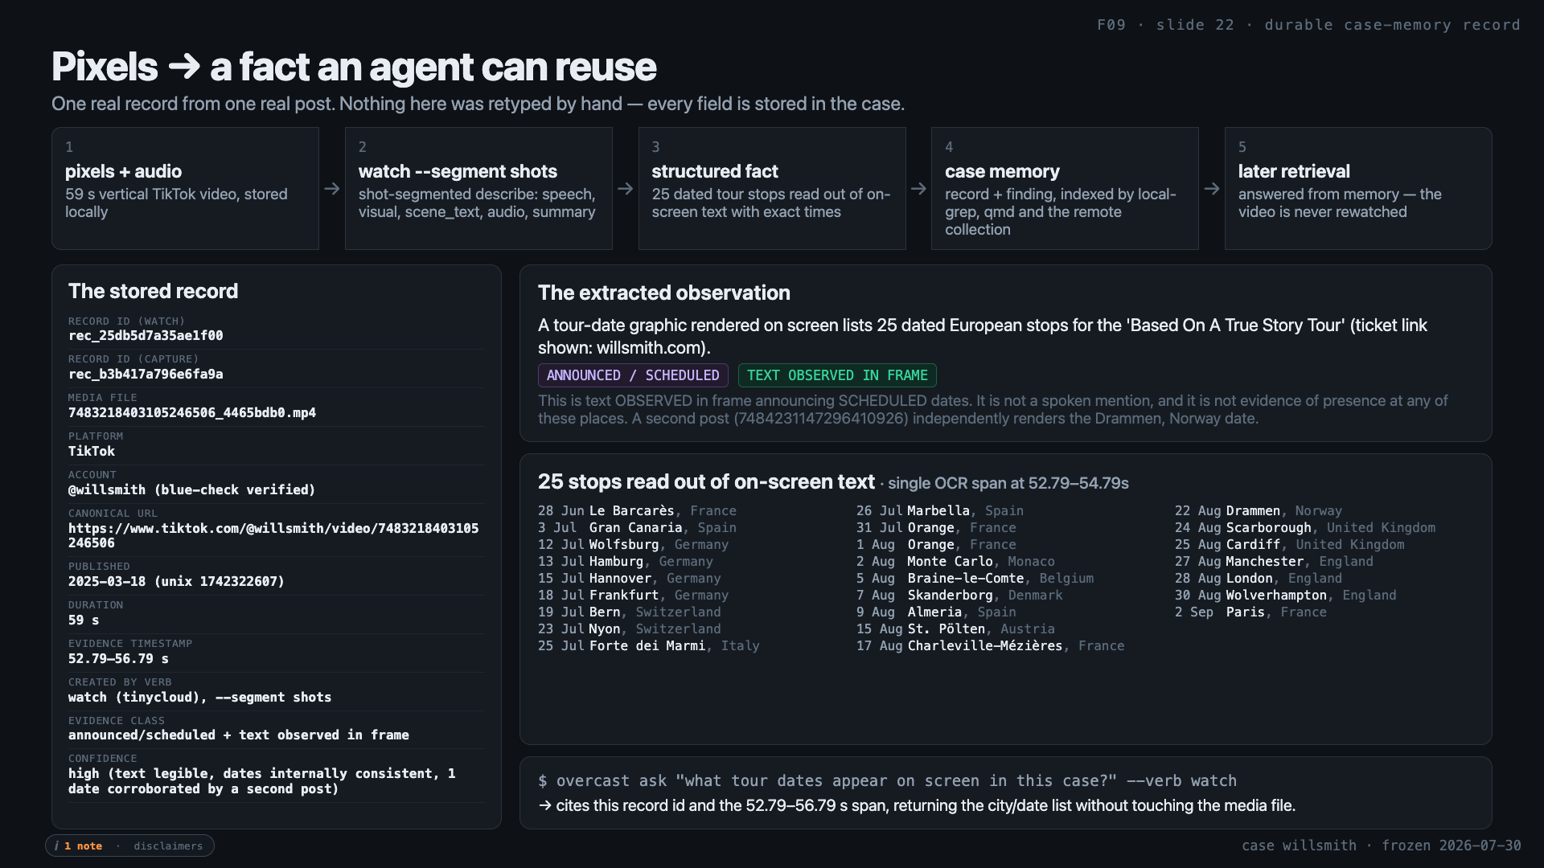This screenshot has height=868, width=1544.
Task: Click 'The stored record' heading
Action: coord(153,291)
